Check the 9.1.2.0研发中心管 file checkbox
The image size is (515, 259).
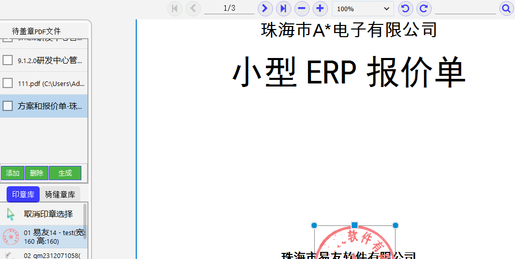tap(8, 60)
